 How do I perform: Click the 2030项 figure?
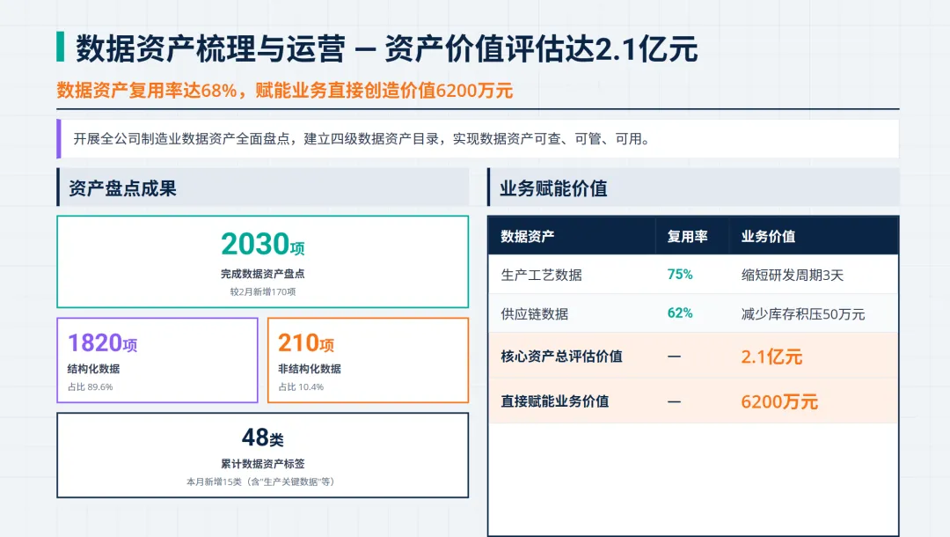(x=262, y=244)
